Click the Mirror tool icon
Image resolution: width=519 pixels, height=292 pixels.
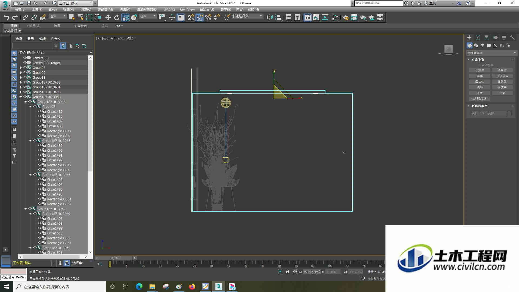pos(270,18)
